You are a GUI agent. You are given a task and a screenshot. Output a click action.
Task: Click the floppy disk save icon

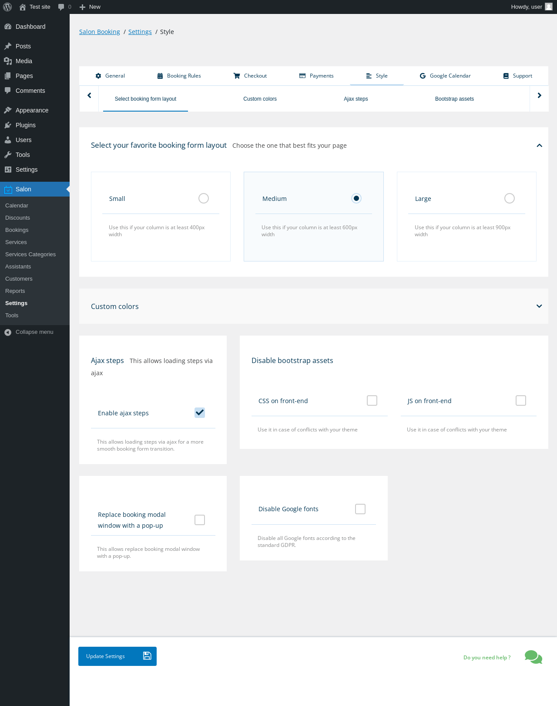(147, 656)
